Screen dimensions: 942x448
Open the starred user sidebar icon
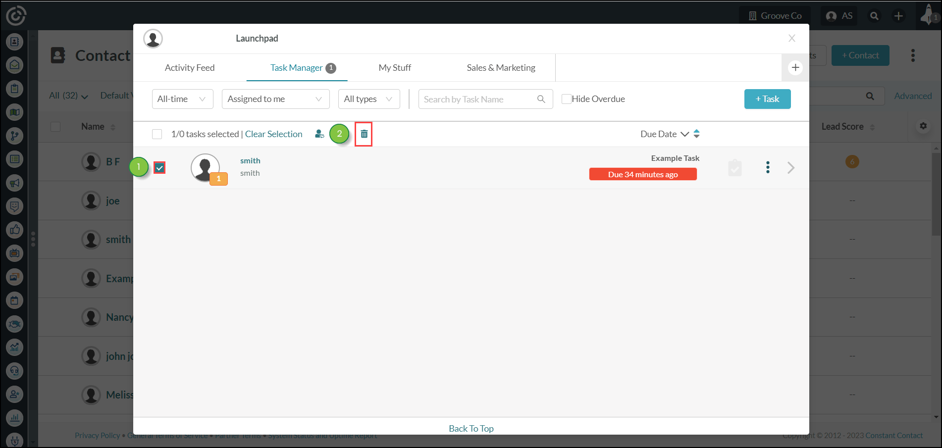coord(15,394)
